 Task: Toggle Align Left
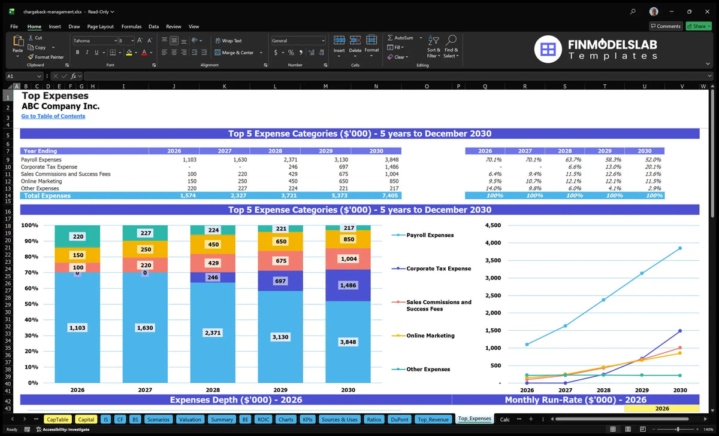point(164,53)
